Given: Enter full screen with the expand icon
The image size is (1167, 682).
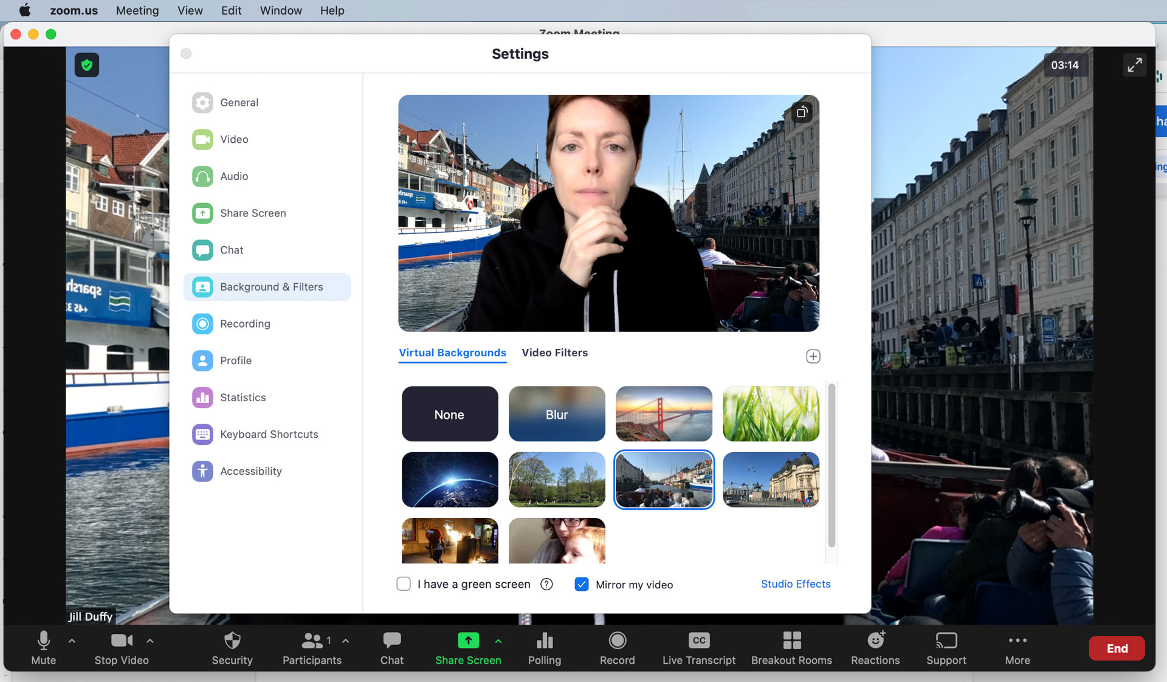Looking at the screenshot, I should pyautogui.click(x=1135, y=64).
